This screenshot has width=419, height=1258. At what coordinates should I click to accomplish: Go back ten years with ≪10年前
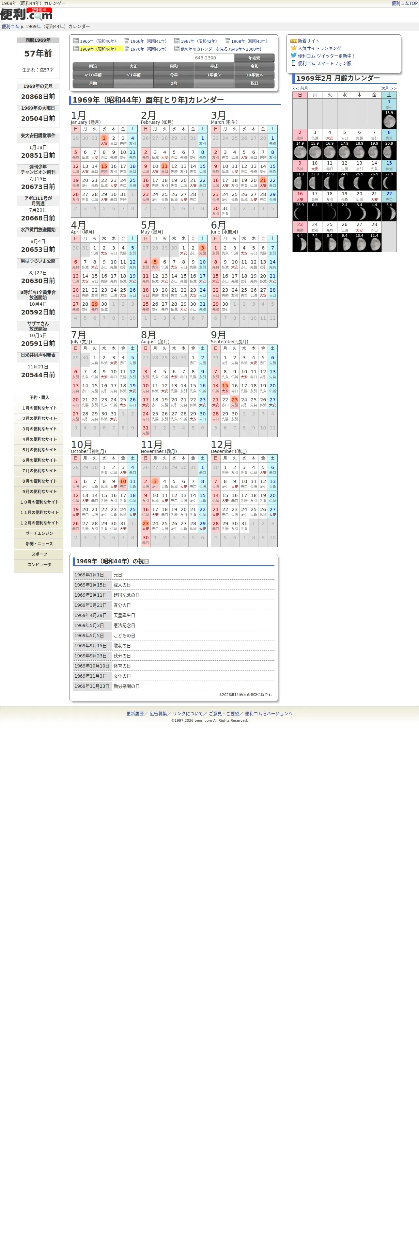pyautogui.click(x=93, y=75)
